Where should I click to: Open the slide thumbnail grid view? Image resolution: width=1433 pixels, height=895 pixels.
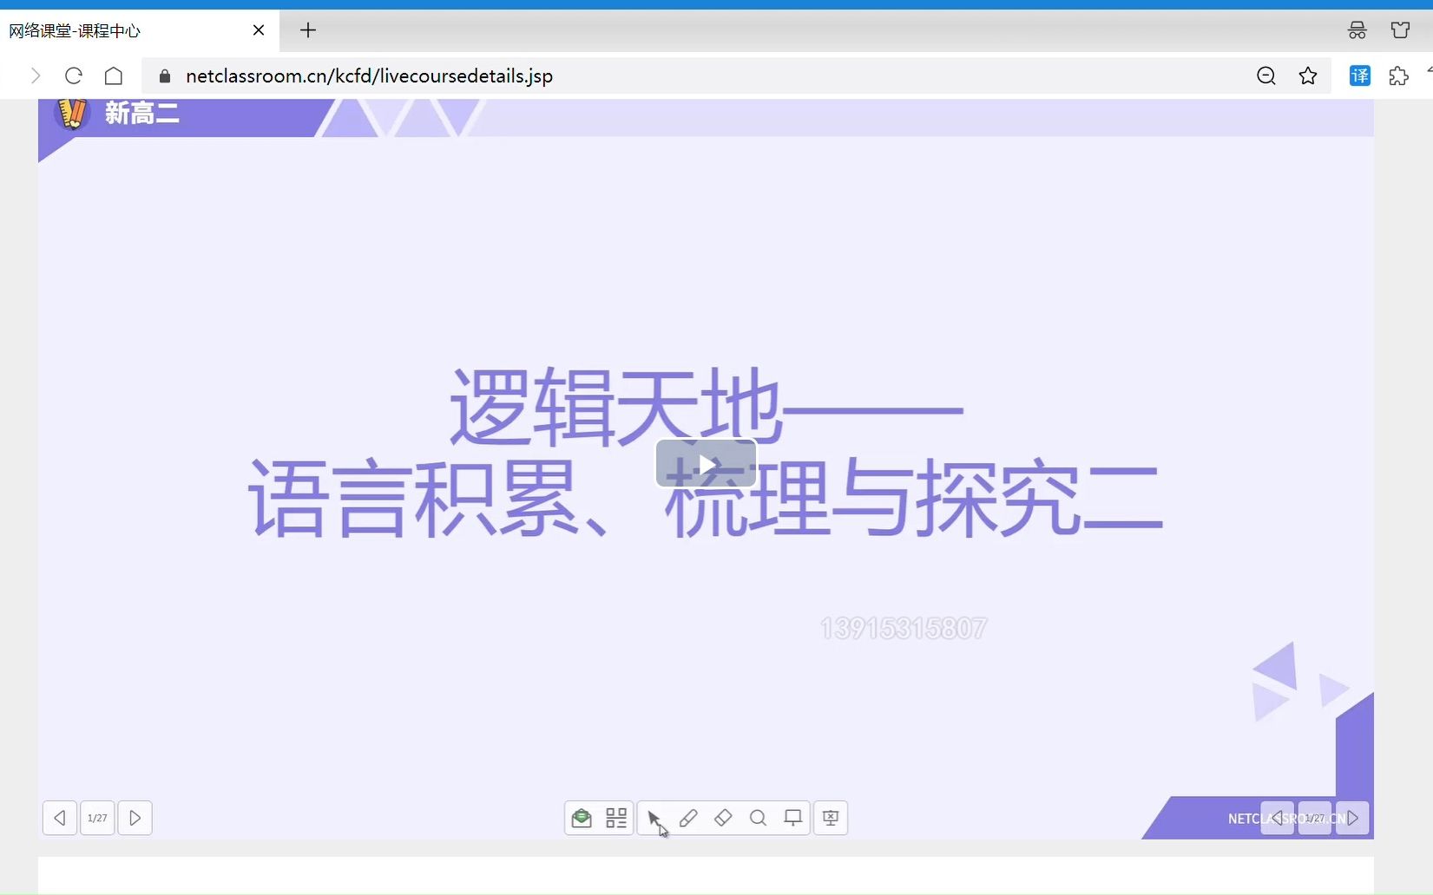(616, 818)
